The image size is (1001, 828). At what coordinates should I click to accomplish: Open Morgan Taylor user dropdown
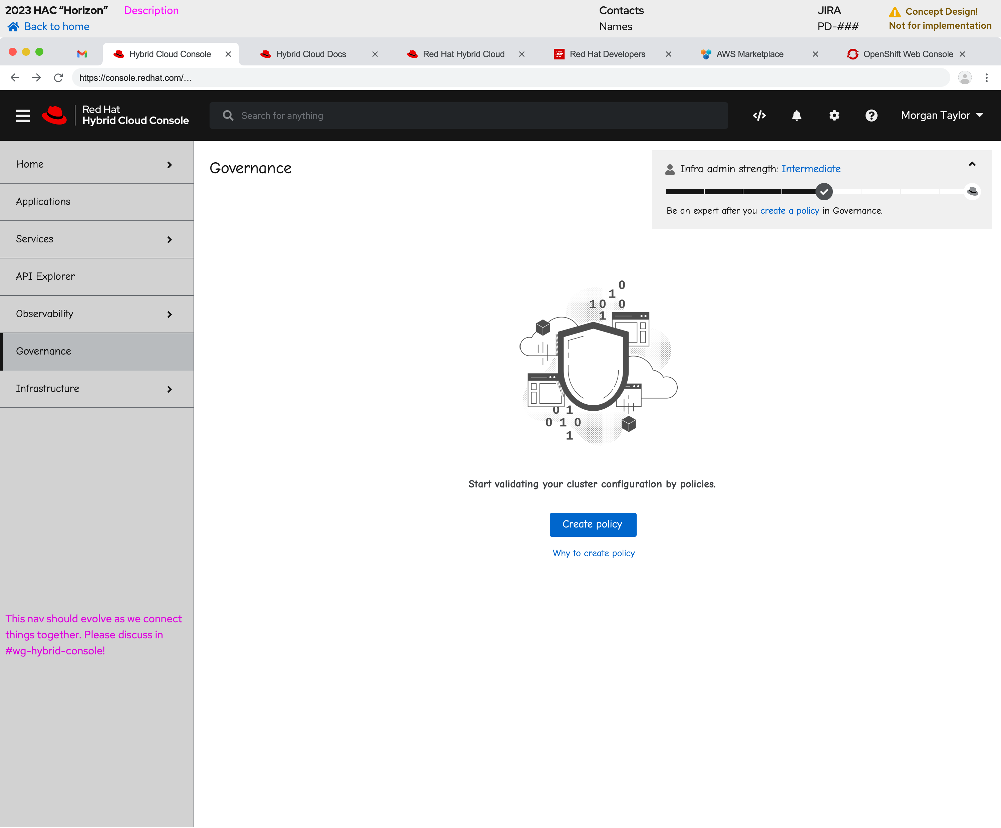click(x=941, y=116)
